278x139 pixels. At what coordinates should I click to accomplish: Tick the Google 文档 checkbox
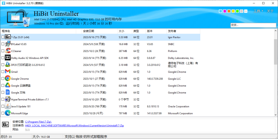click(3, 92)
